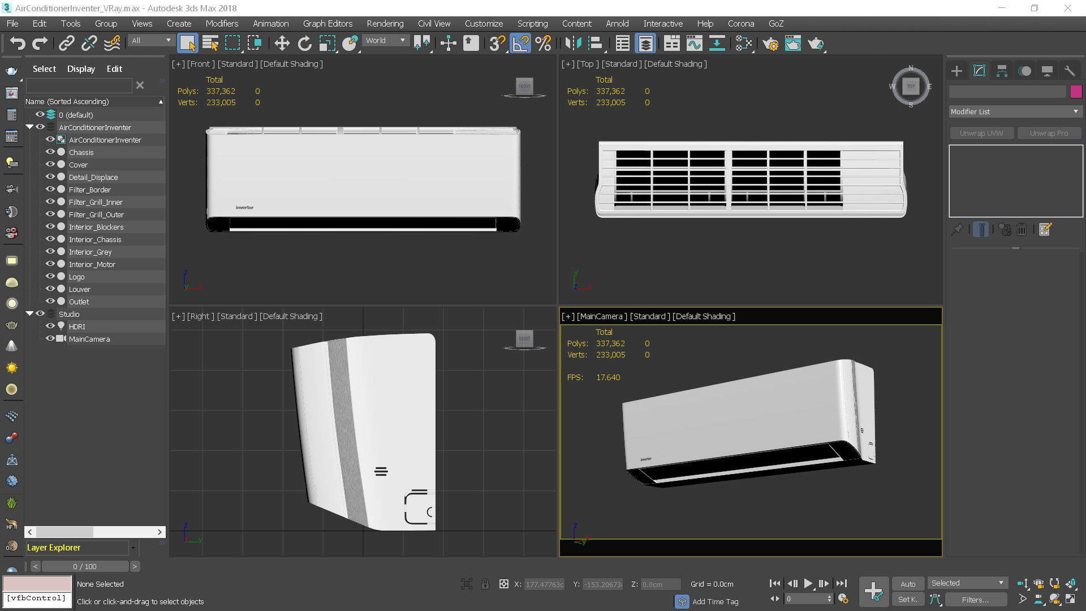Image resolution: width=1086 pixels, height=611 pixels.
Task: Open the Front viewport plus menu
Action: (x=178, y=64)
